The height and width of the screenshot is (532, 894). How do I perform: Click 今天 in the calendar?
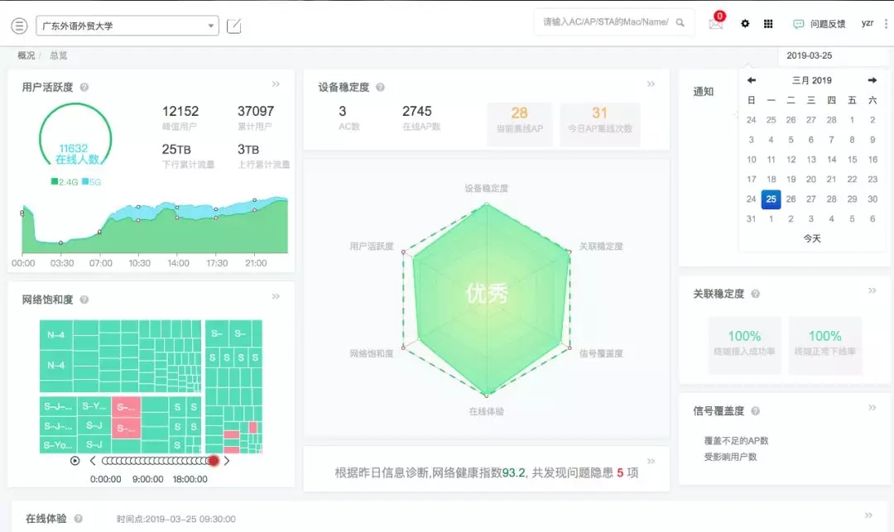click(812, 238)
